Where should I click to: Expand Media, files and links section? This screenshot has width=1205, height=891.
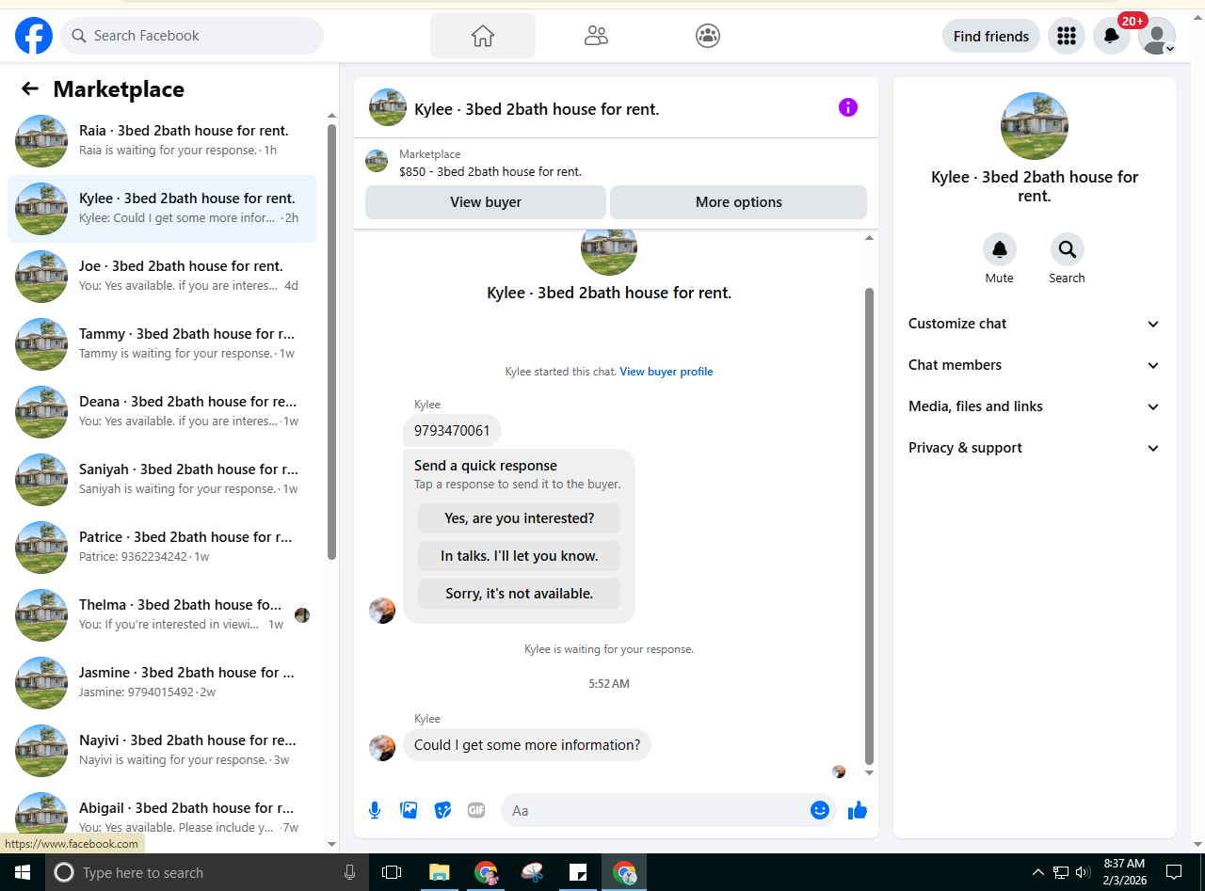[1035, 406]
